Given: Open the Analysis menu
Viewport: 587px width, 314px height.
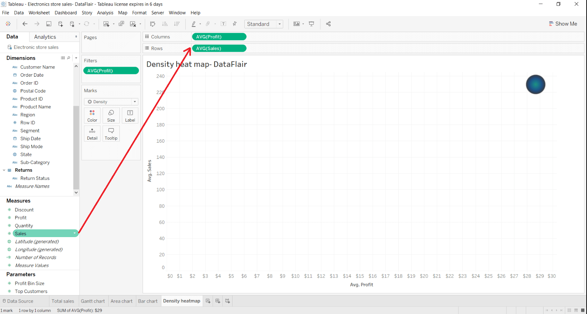Looking at the screenshot, I should point(105,13).
